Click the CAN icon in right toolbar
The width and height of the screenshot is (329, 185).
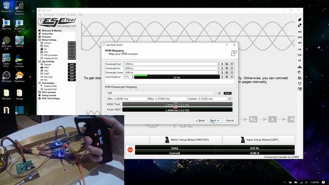300,89
